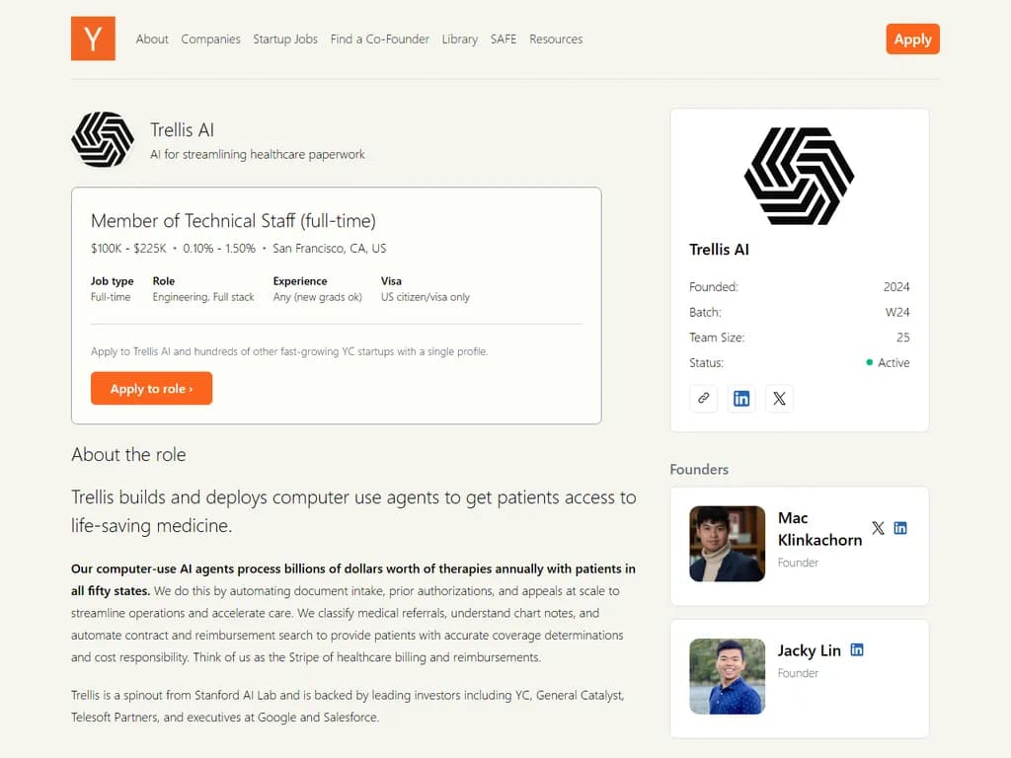The height and width of the screenshot is (758, 1011).
Task: Click the Y Combinator logo
Action: 93,39
